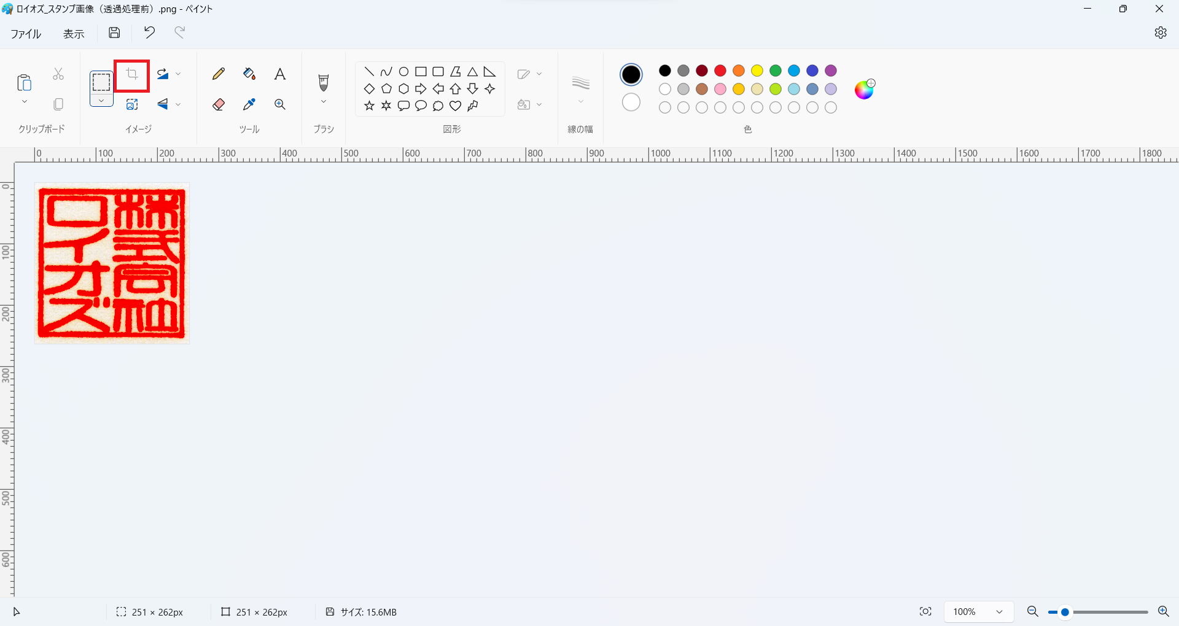The height and width of the screenshot is (626, 1179).
Task: Choose the Four-point star shape
Action: click(x=489, y=89)
